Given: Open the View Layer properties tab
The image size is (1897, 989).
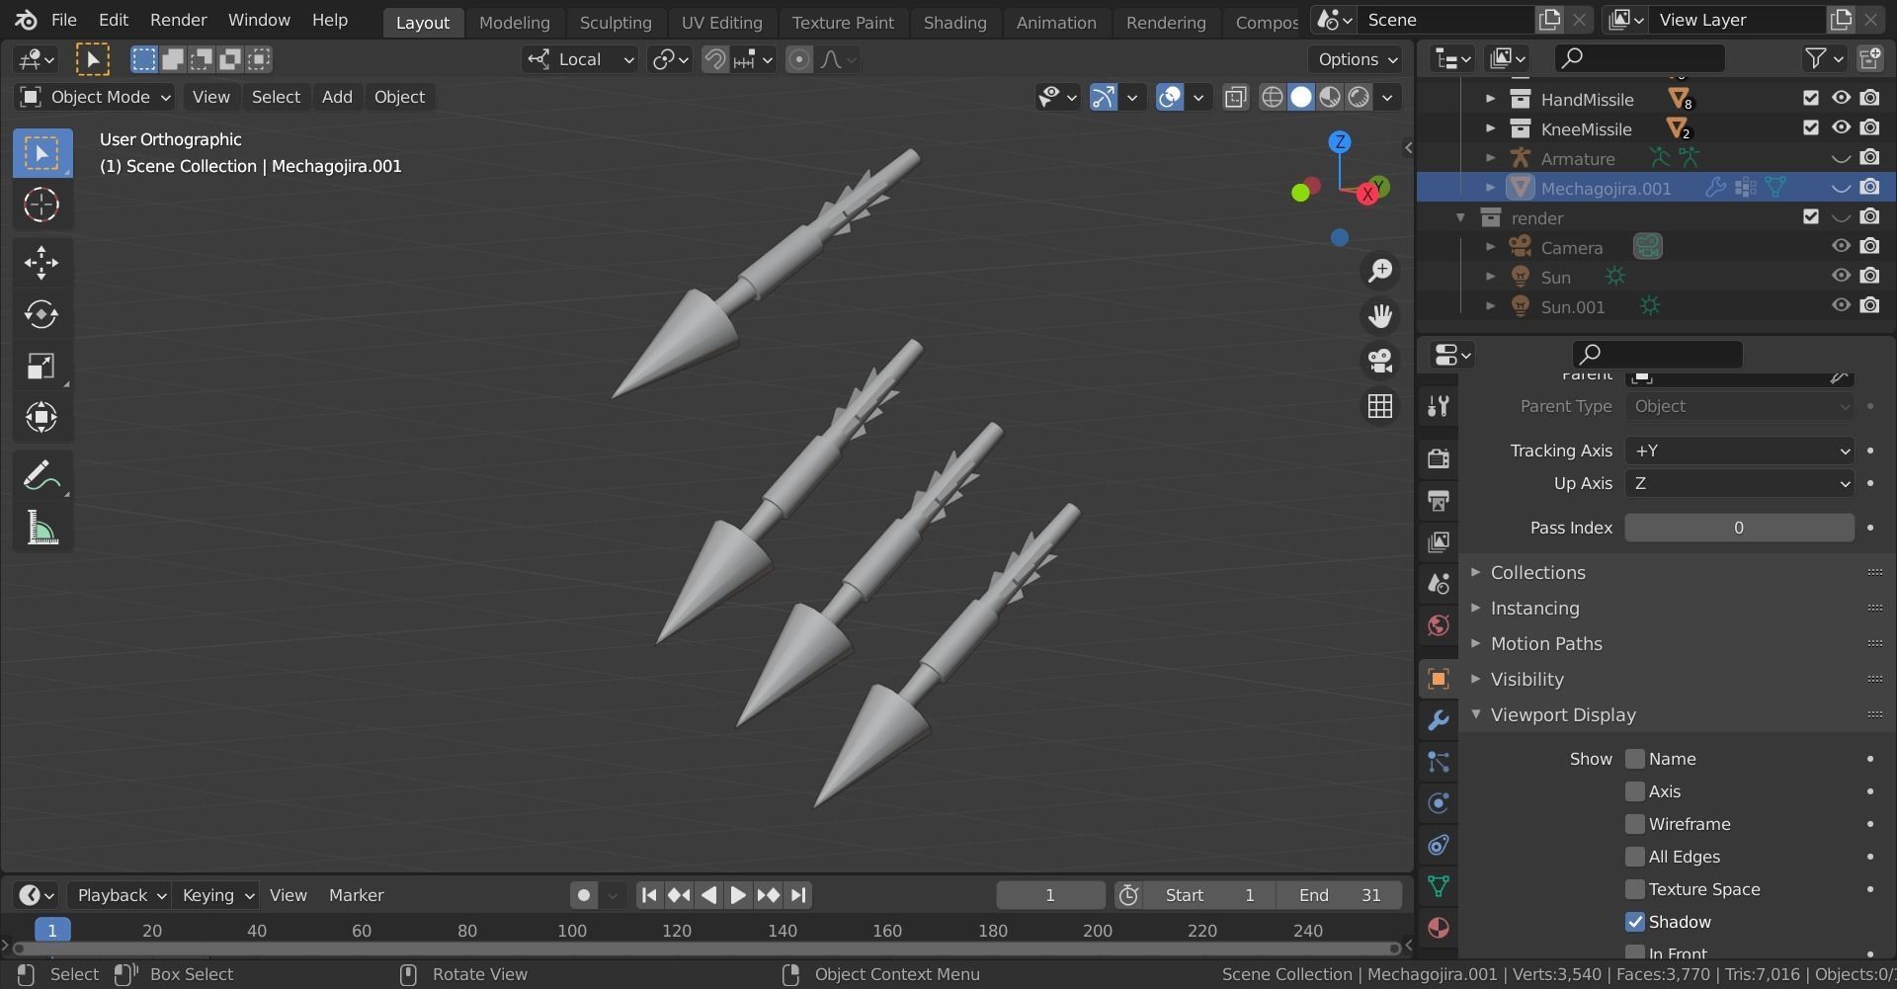Looking at the screenshot, I should (1439, 541).
